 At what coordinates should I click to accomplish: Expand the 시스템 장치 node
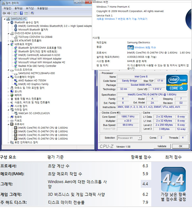(x=8, y=106)
